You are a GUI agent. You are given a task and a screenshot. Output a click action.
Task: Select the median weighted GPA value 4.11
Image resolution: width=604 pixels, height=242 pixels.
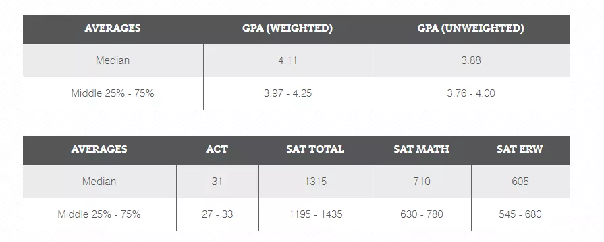(287, 61)
